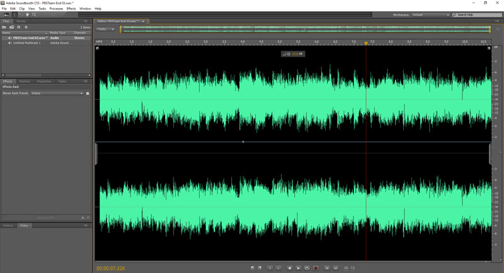Open the Help menu

point(98,9)
